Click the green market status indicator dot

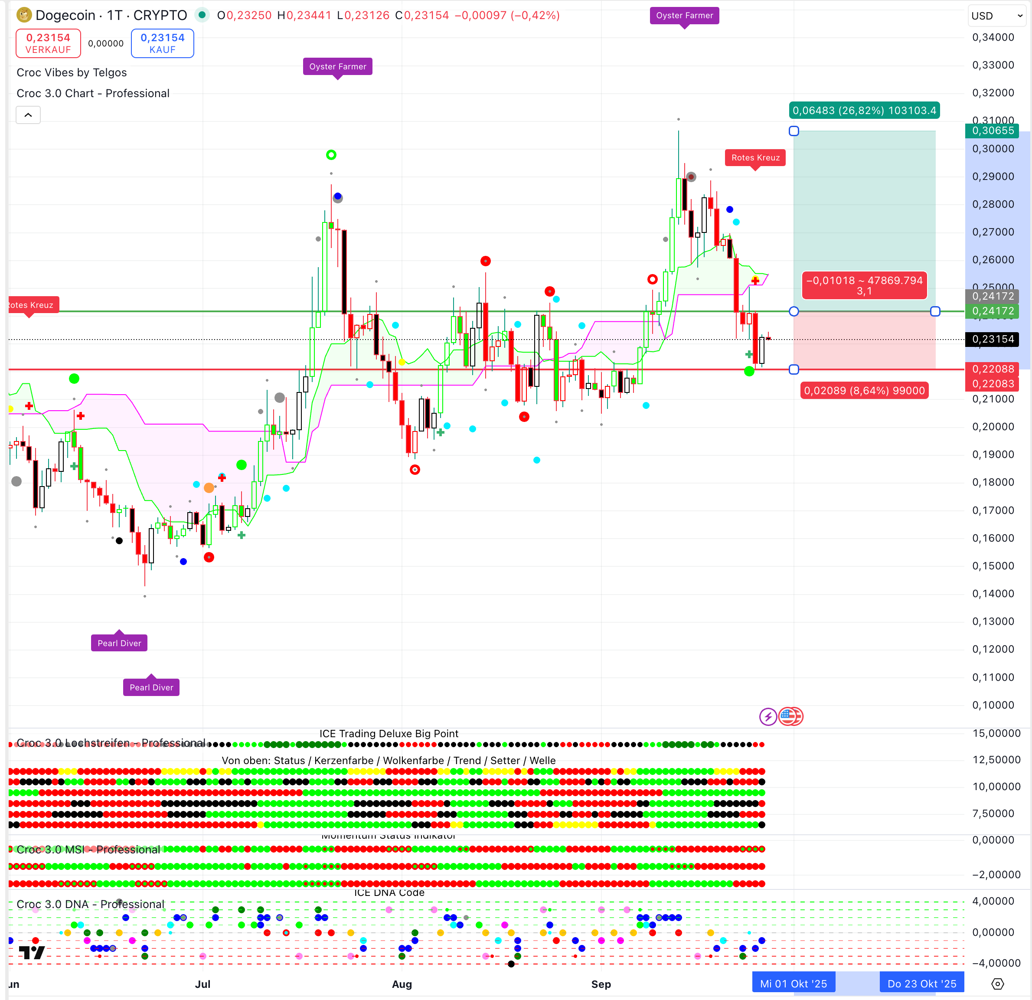(202, 15)
